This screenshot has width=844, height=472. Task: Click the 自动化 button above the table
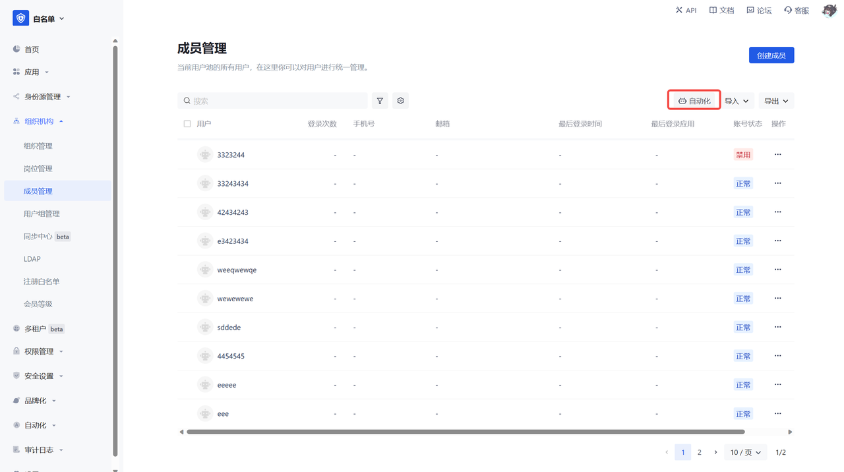click(694, 101)
